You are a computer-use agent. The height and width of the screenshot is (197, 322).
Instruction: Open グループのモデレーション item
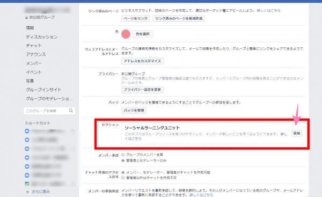point(49,99)
